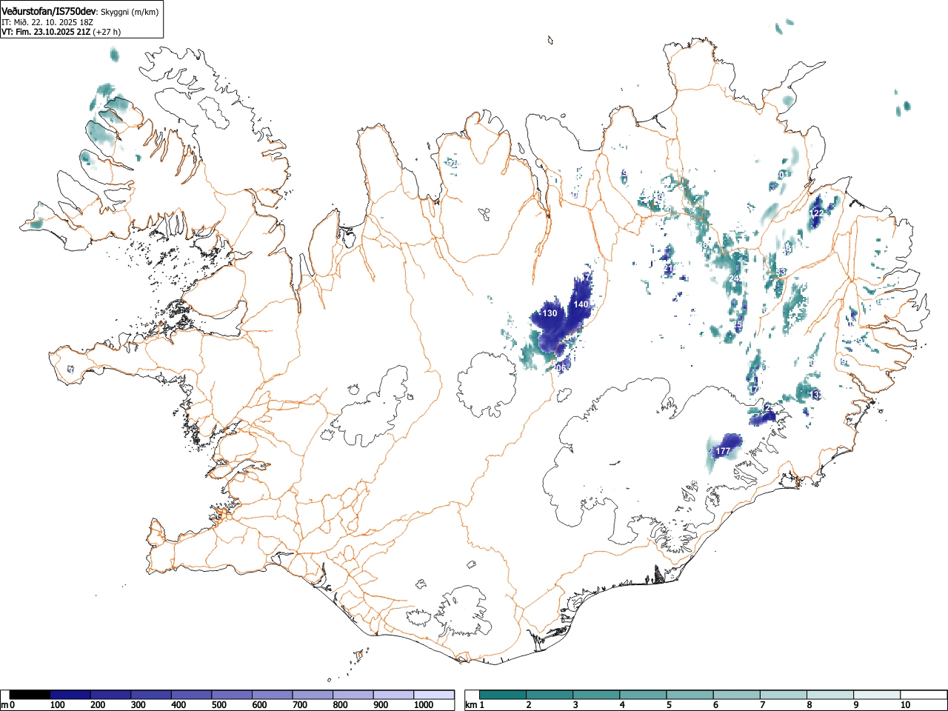This screenshot has height=711, width=948.
Task: Click the 'VT: Fim. 23.10.2025 21Z' line
Action: click(46, 32)
